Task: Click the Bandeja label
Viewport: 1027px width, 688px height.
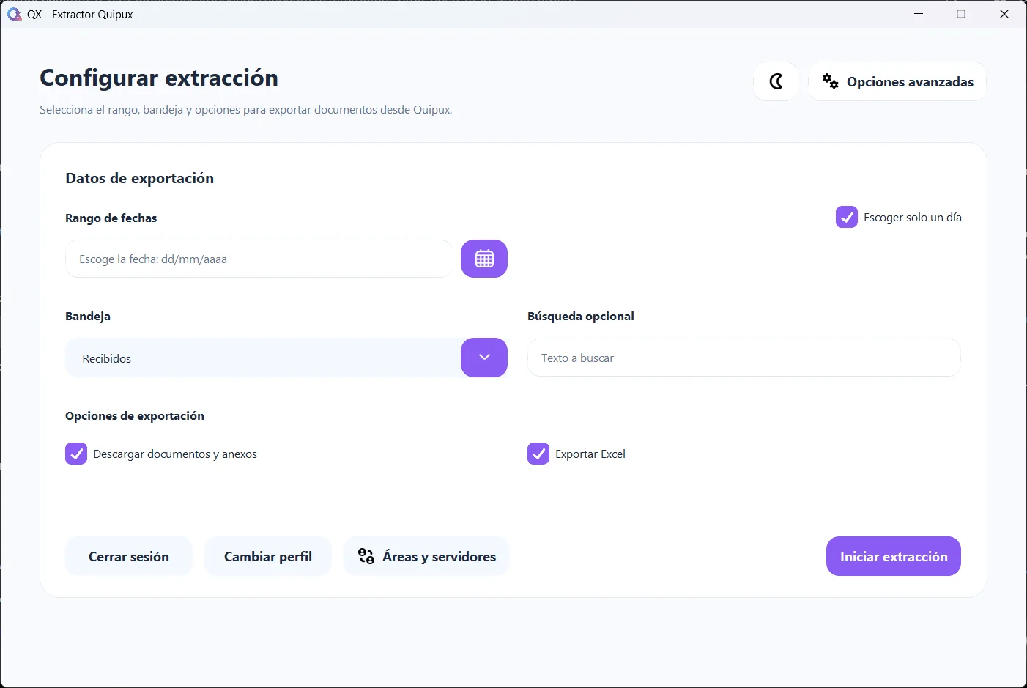Action: (x=88, y=316)
